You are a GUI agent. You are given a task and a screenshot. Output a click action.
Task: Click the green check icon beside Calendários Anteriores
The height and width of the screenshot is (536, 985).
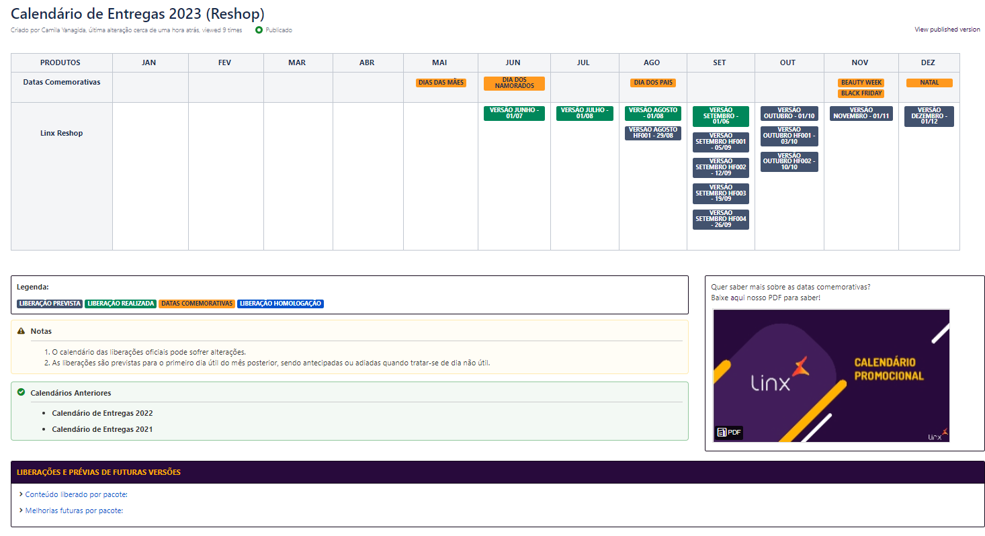pos(21,392)
